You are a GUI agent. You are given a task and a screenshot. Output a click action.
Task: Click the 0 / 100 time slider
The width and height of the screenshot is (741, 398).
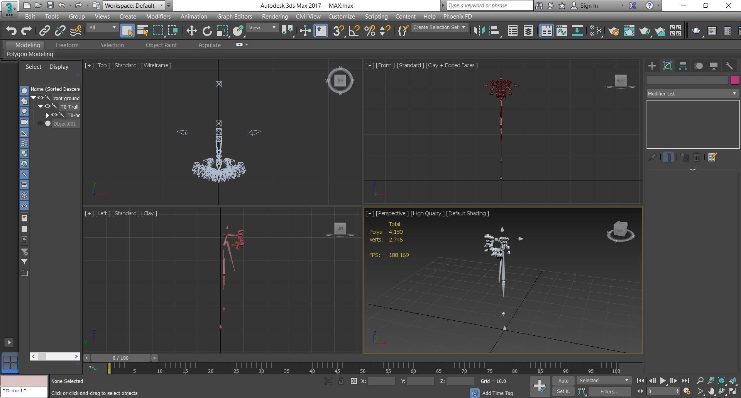coord(120,358)
